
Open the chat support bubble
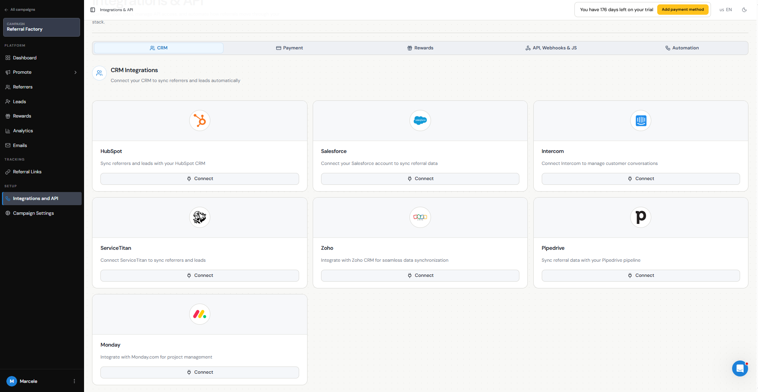[x=740, y=368]
